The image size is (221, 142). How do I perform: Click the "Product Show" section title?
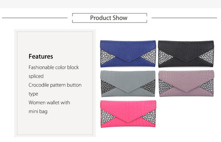pyautogui.click(x=109, y=18)
